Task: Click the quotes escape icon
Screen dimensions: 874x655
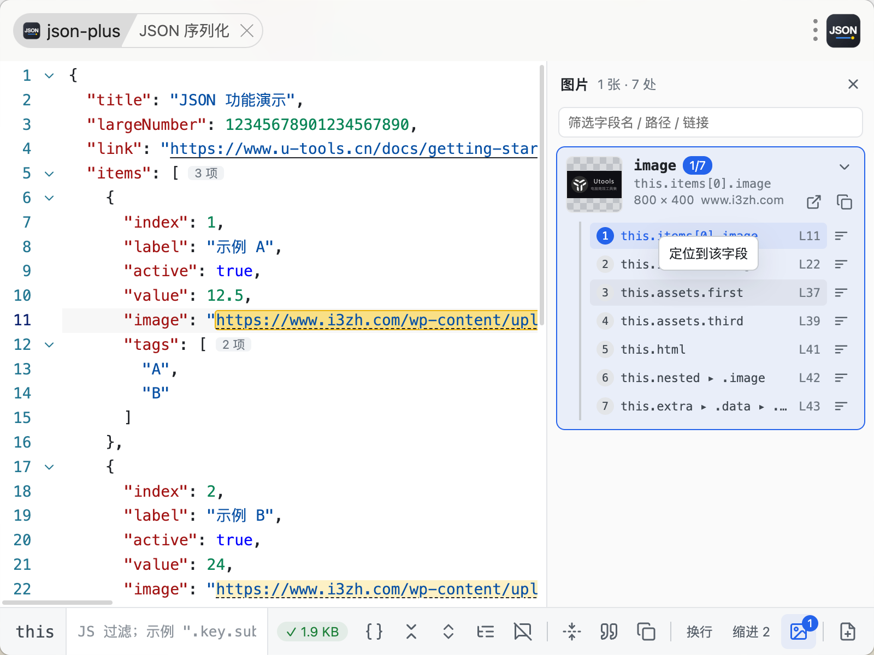Action: (x=609, y=632)
